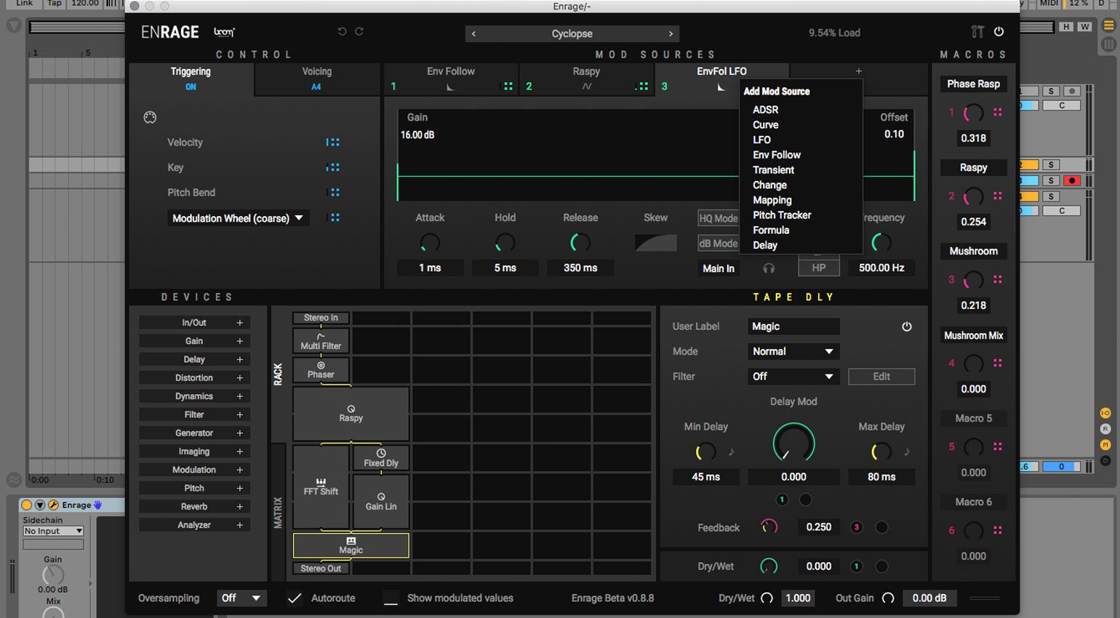Switch to the Voicing tab
The height and width of the screenshot is (618, 1120).
point(316,79)
